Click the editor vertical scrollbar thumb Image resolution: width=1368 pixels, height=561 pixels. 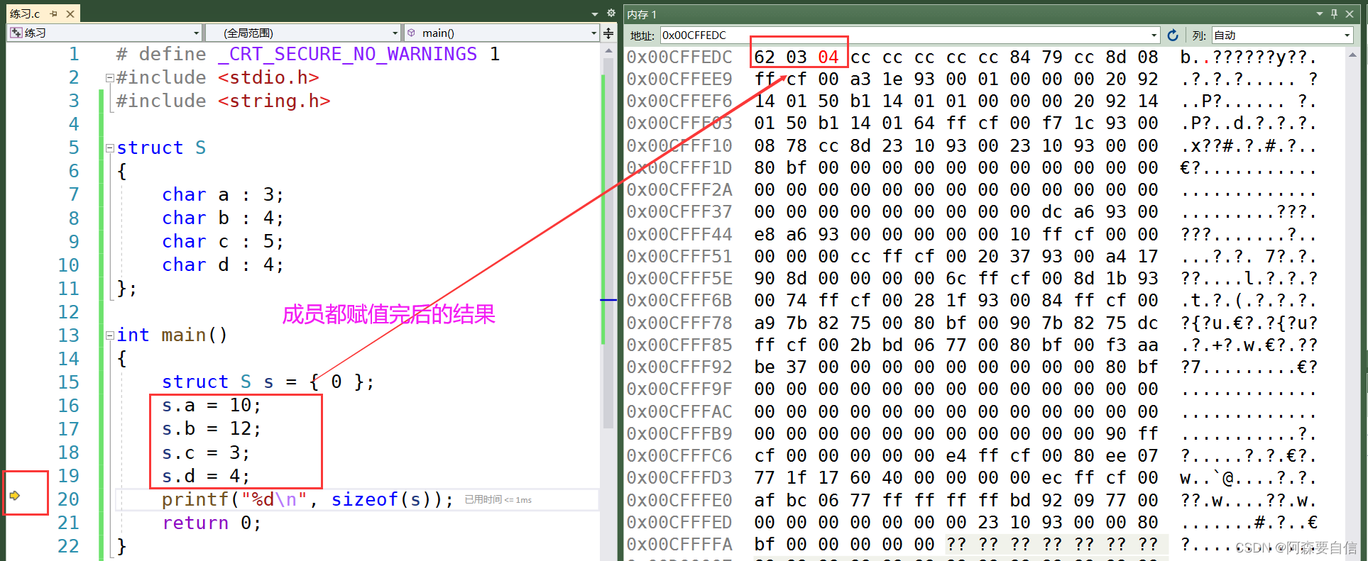pyautogui.click(x=608, y=243)
